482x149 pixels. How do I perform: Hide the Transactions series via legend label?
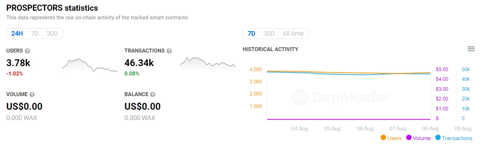tap(457, 138)
